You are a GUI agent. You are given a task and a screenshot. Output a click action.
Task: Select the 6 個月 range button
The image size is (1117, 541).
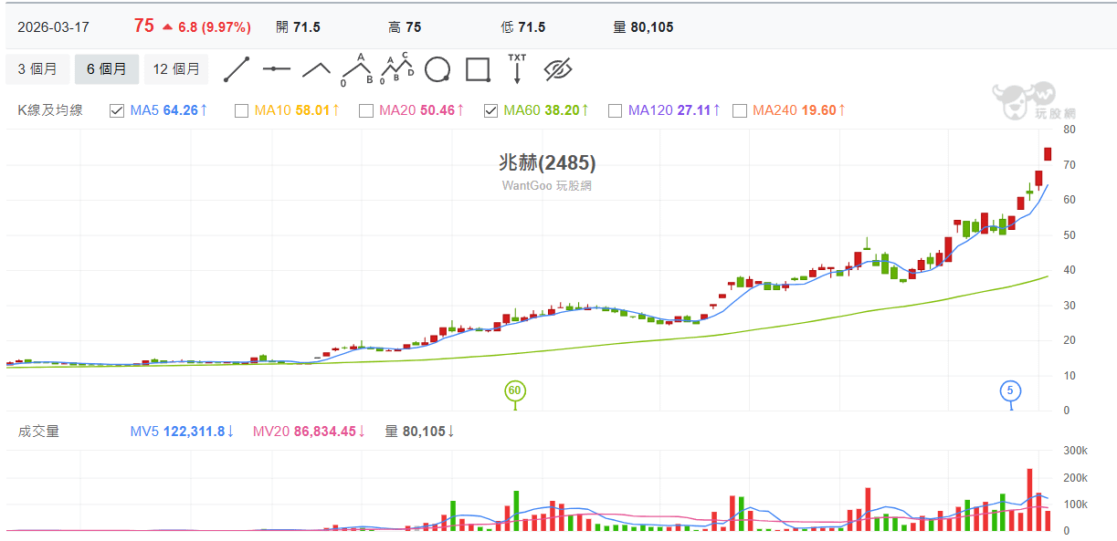click(107, 69)
